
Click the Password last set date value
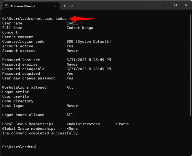pos(89,60)
